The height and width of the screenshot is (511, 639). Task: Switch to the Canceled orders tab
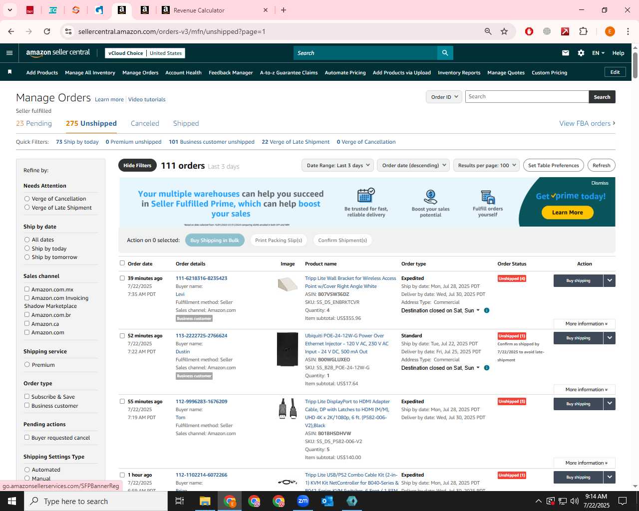pyautogui.click(x=145, y=123)
